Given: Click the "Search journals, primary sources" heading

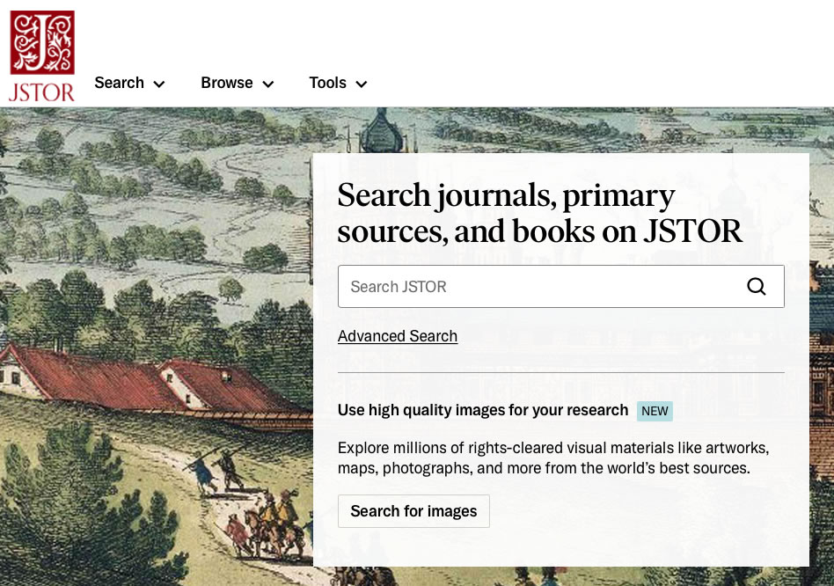Looking at the screenshot, I should [538, 212].
